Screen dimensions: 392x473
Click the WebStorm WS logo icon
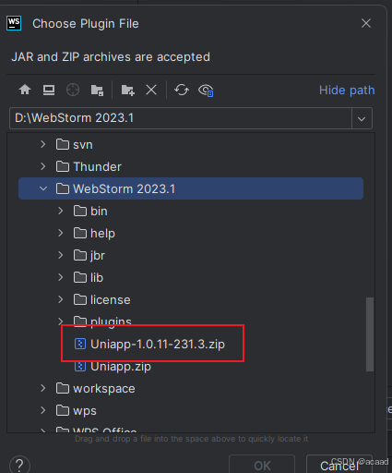coord(14,23)
